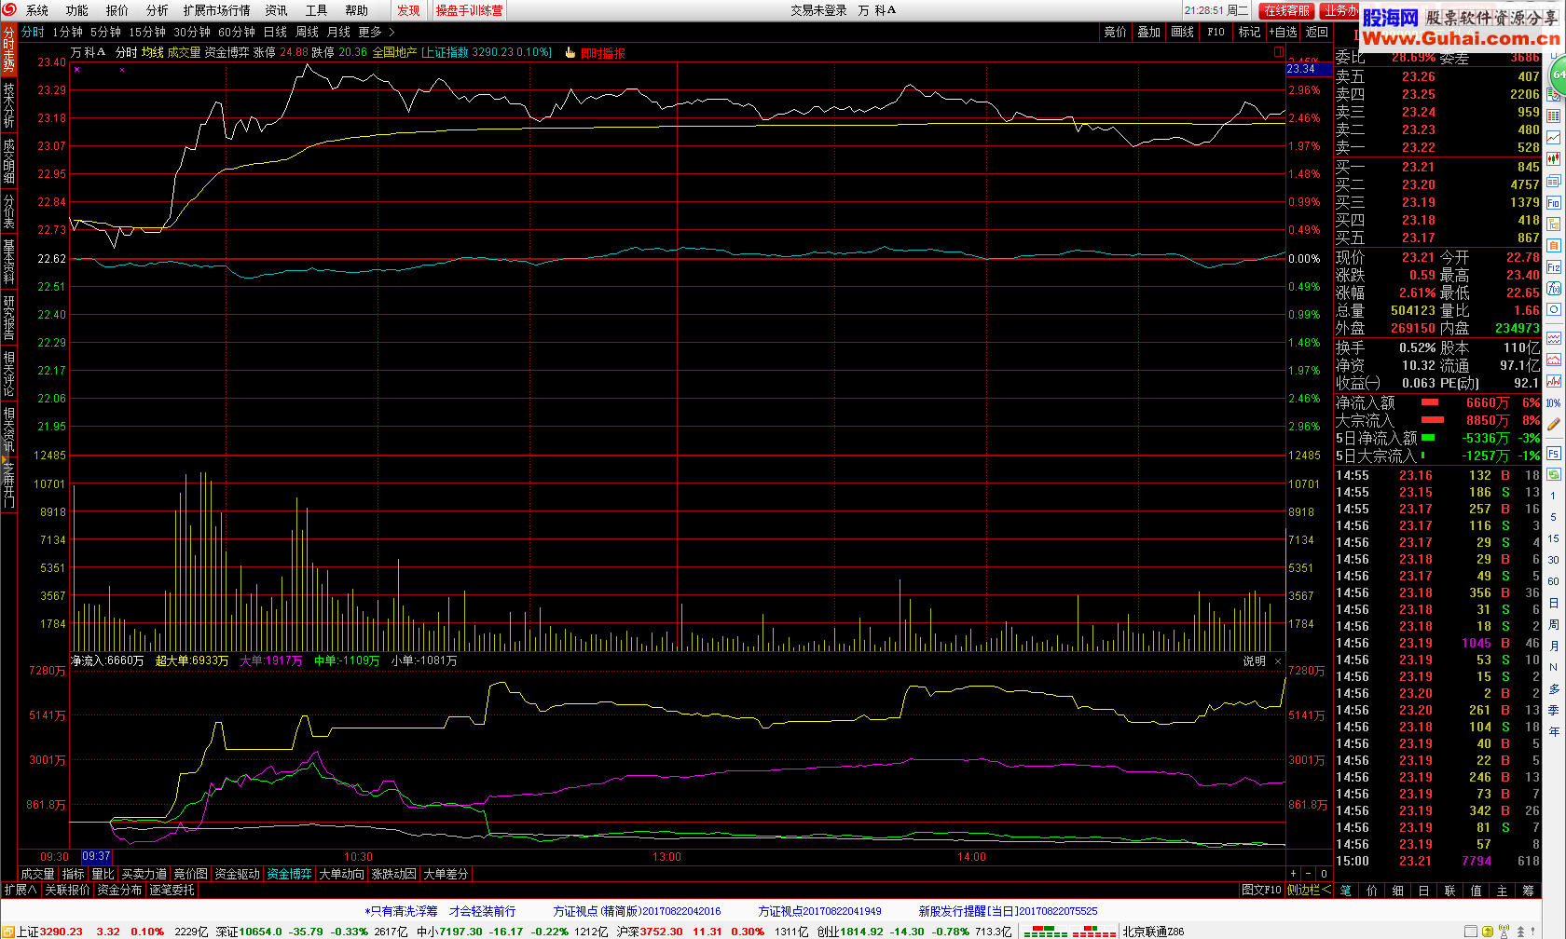Viewport: 1566px width, 939px height.
Task: Select the 筹 chips tab
Action: [x=1529, y=891]
